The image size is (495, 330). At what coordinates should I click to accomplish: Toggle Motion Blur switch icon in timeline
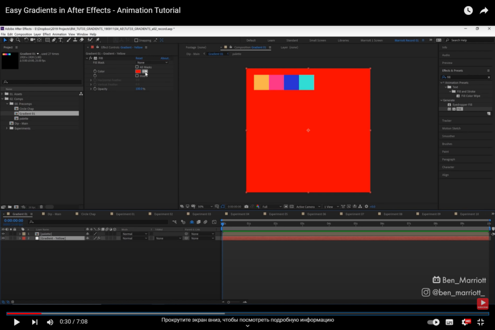pyautogui.click(x=205, y=222)
